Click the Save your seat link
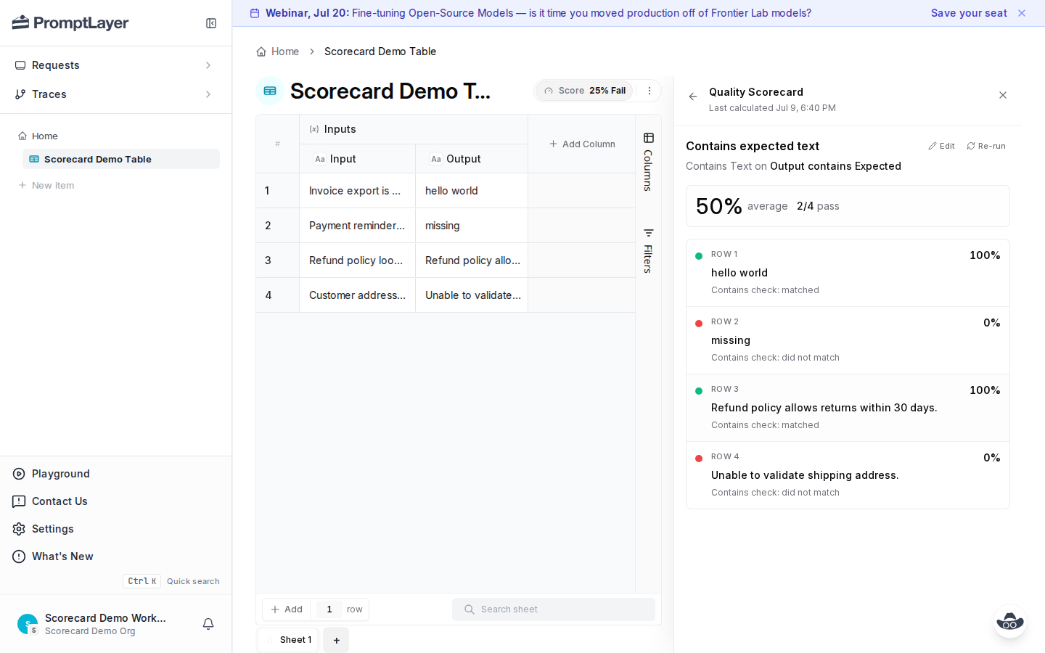Image resolution: width=1045 pixels, height=653 pixels. (x=969, y=13)
